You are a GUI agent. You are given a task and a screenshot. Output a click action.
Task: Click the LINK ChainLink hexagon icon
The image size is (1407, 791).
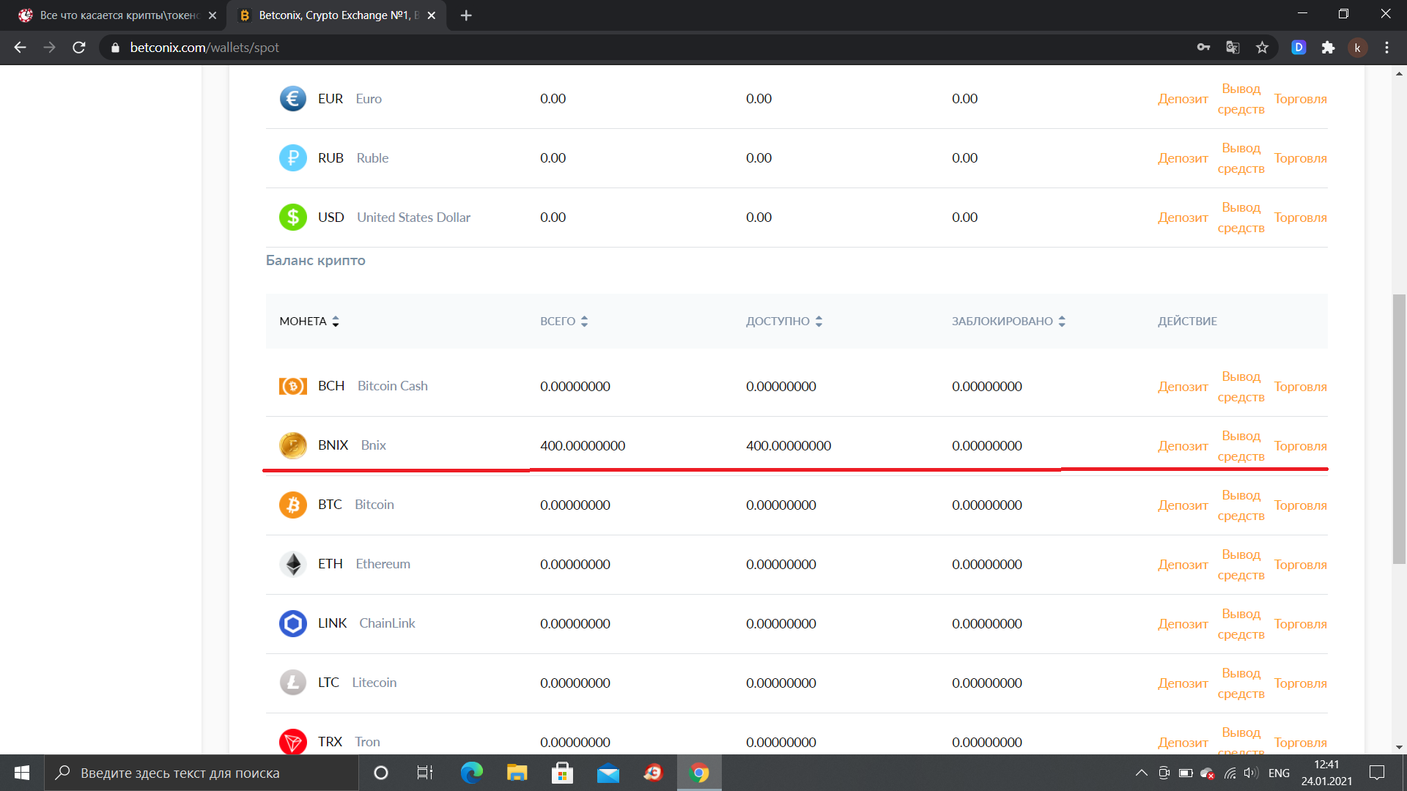coord(292,623)
